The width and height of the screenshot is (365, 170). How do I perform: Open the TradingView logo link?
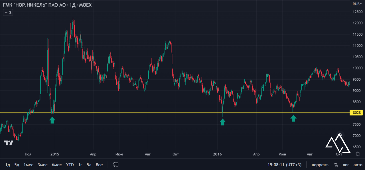pyautogui.click(x=9, y=143)
